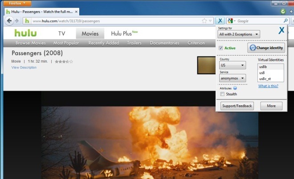Toggle the Active checkbox
This screenshot has height=179, width=294.
click(220, 48)
